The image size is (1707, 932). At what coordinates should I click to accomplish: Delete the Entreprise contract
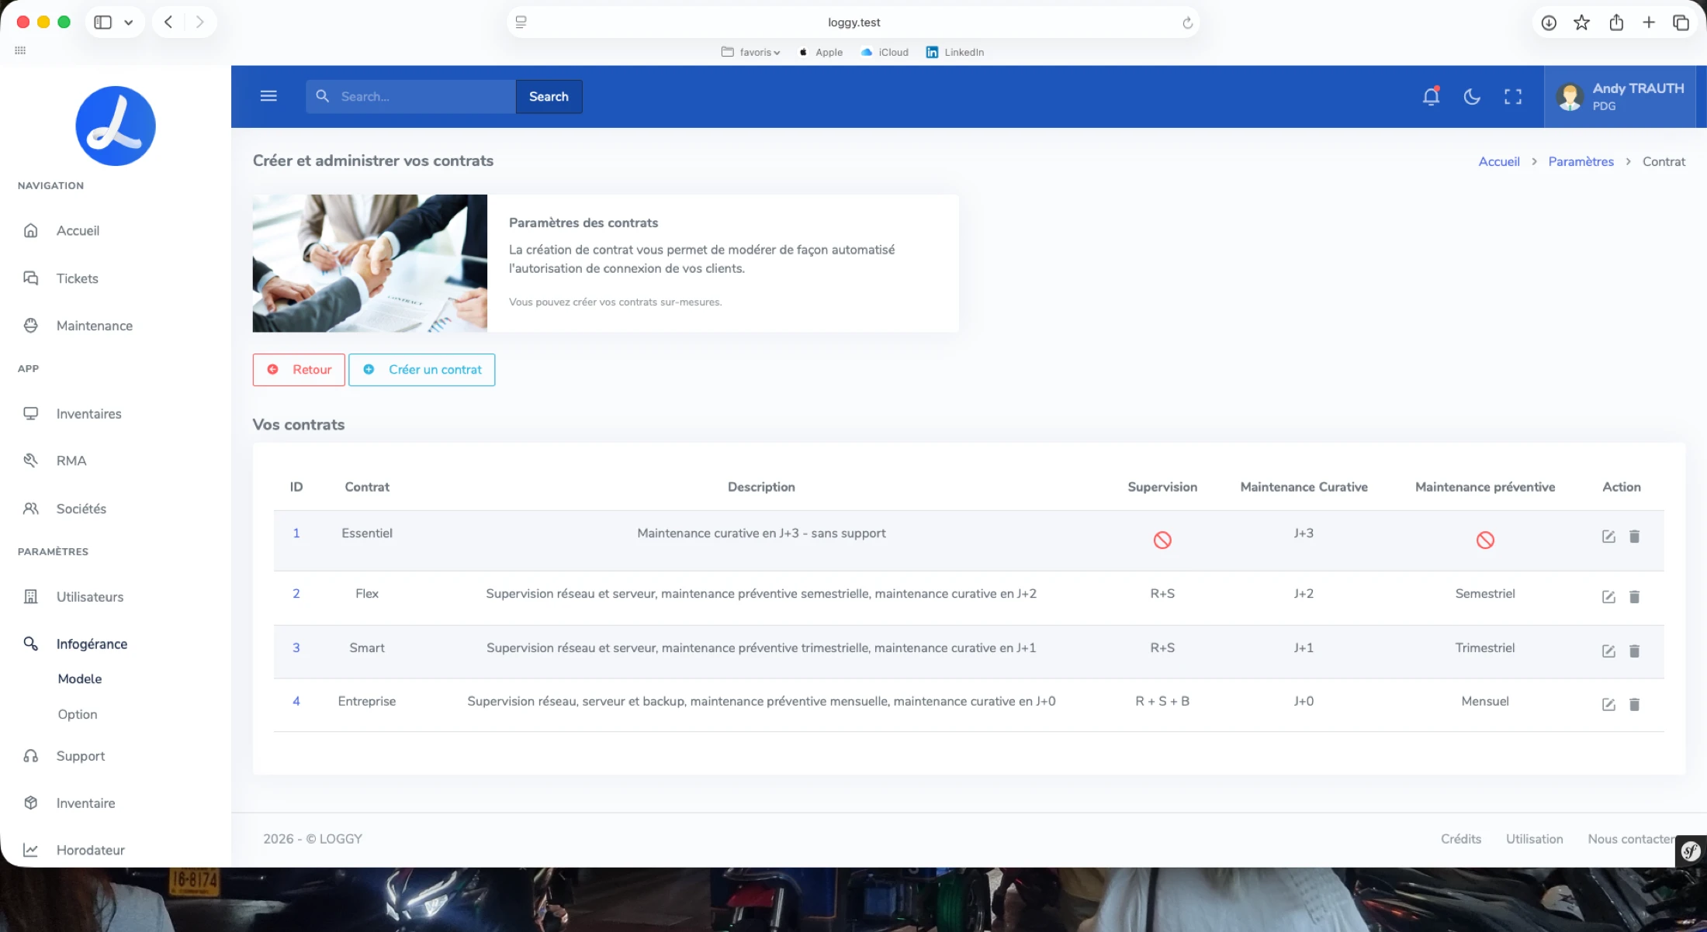coord(1634,705)
